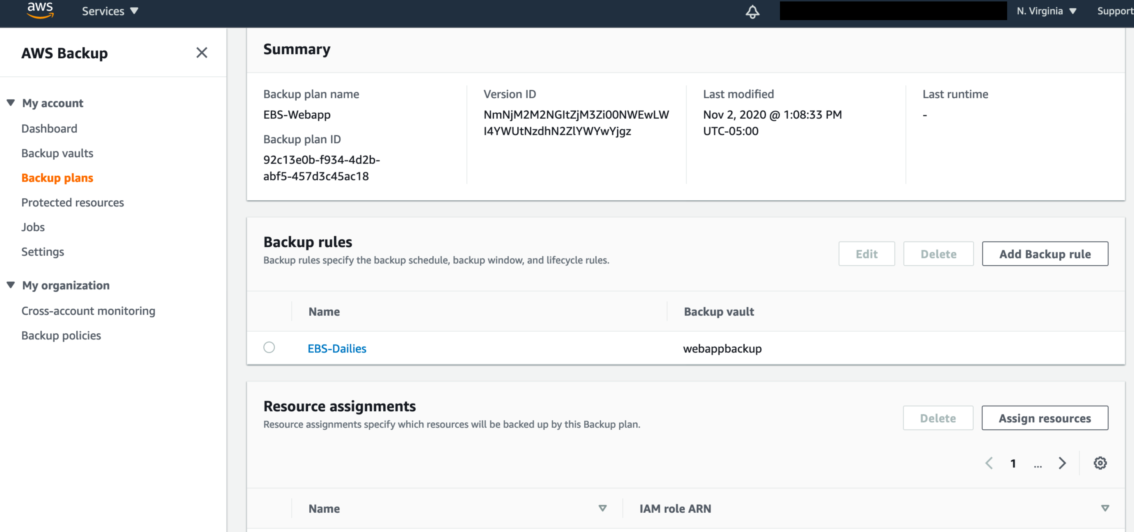
Task: Open the notifications bell icon
Action: click(752, 11)
